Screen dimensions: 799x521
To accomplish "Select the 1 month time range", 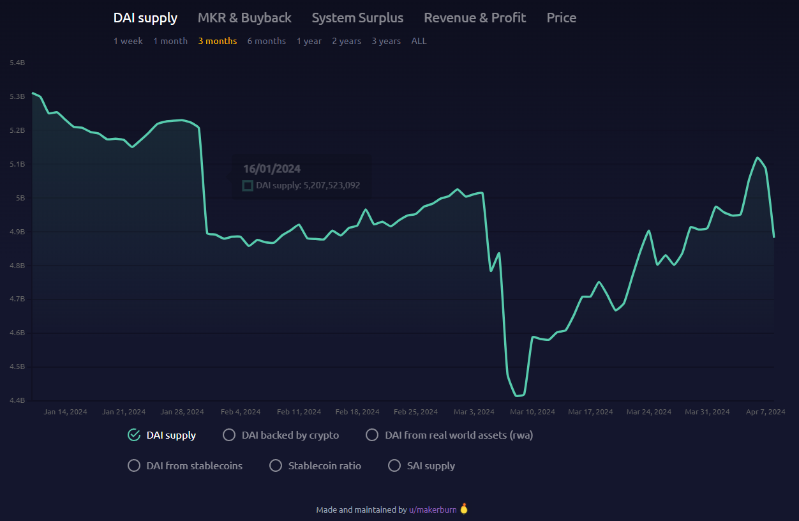I will (170, 41).
